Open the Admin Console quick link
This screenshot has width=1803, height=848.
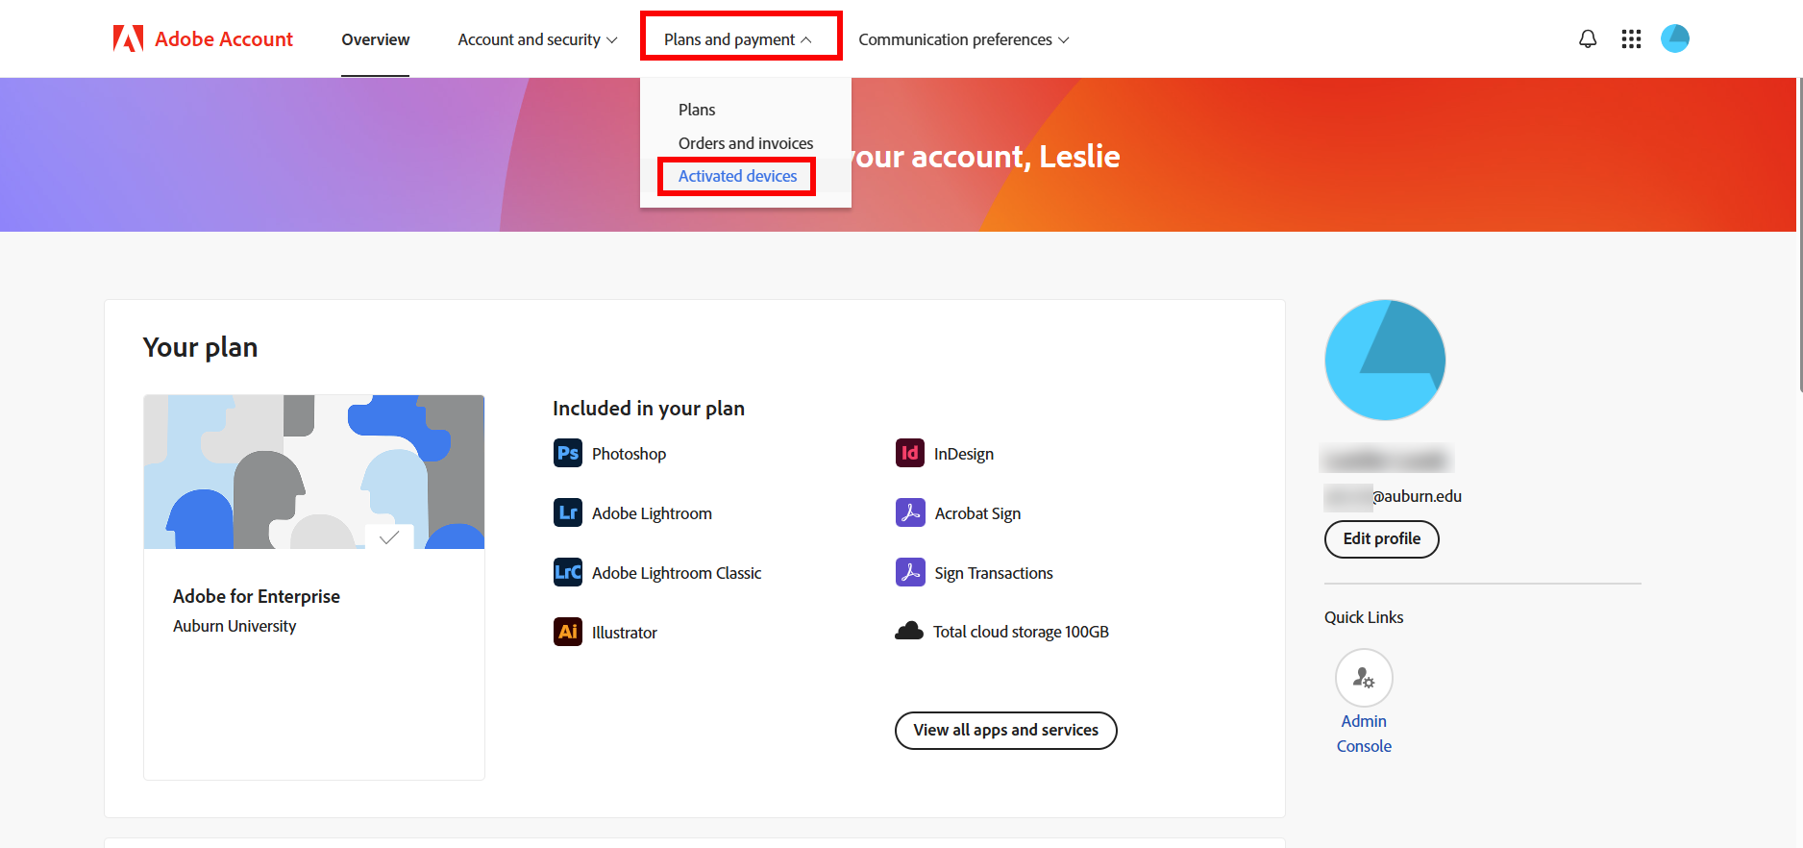point(1364,678)
